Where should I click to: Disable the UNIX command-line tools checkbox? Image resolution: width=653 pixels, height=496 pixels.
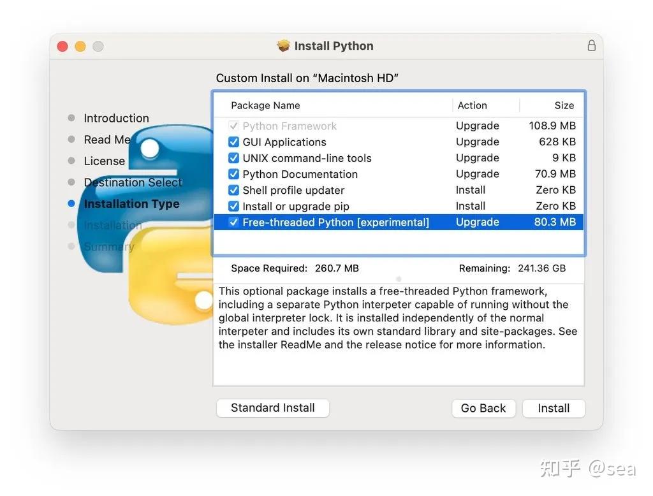pyautogui.click(x=234, y=157)
